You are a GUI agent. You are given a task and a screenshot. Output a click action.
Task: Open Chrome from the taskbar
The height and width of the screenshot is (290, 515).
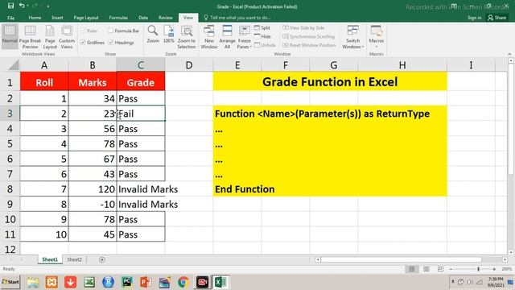[x=183, y=282]
